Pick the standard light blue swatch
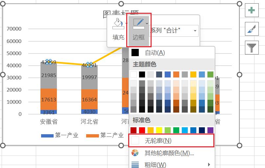The image size is (265, 168). pyautogui.click(x=185, y=130)
